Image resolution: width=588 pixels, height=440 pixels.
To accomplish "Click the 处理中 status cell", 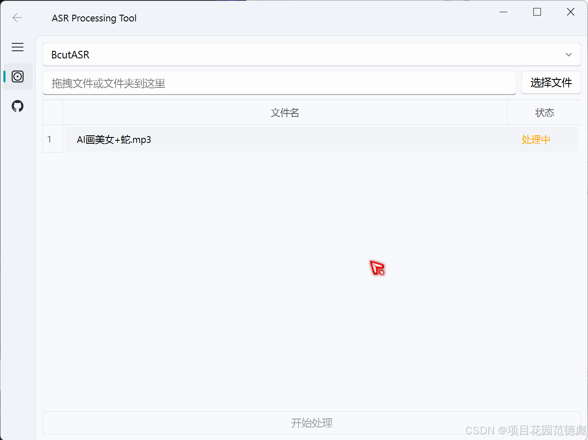I will pyautogui.click(x=536, y=140).
